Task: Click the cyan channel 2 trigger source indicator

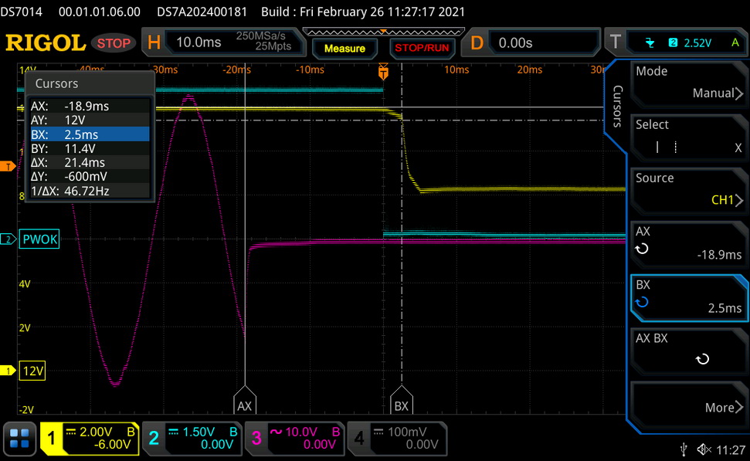Action: click(x=673, y=42)
